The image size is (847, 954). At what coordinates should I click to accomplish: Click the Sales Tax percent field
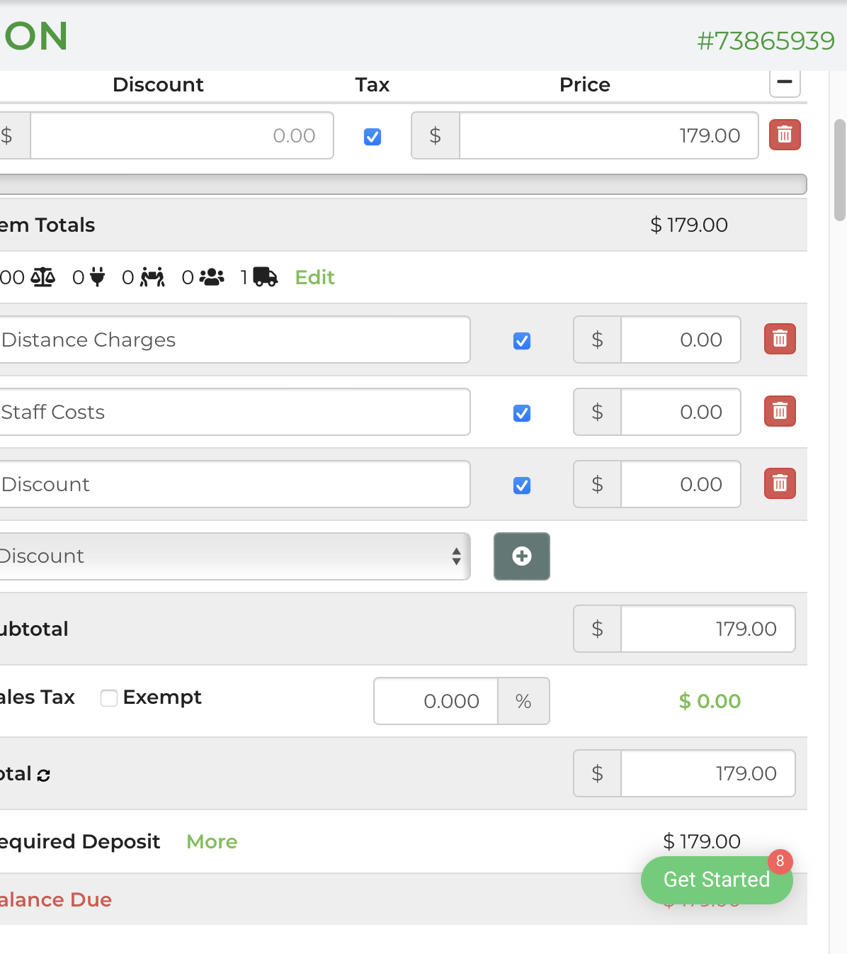coord(436,701)
